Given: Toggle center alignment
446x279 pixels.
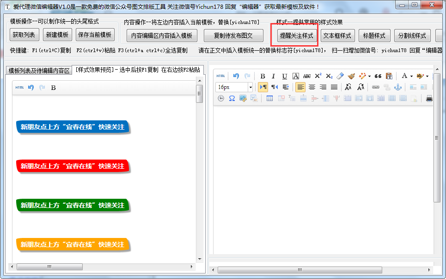Looking at the screenshot, I should point(312,87).
